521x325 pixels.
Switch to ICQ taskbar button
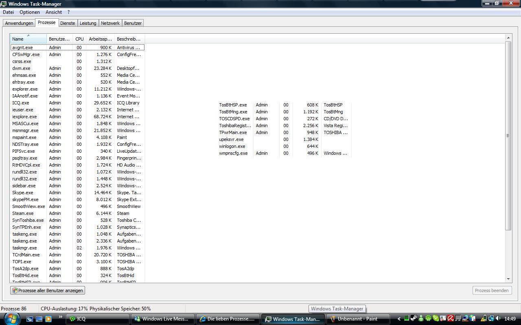[97, 319]
